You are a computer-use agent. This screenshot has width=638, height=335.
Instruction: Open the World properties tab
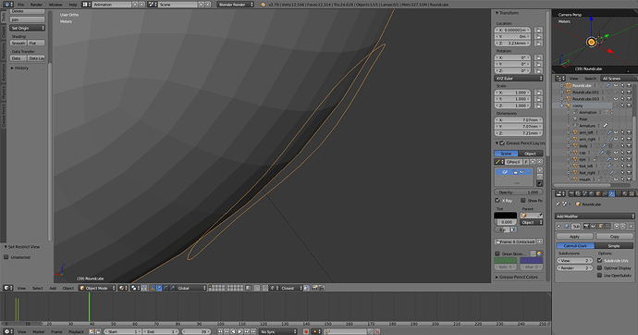(591, 193)
